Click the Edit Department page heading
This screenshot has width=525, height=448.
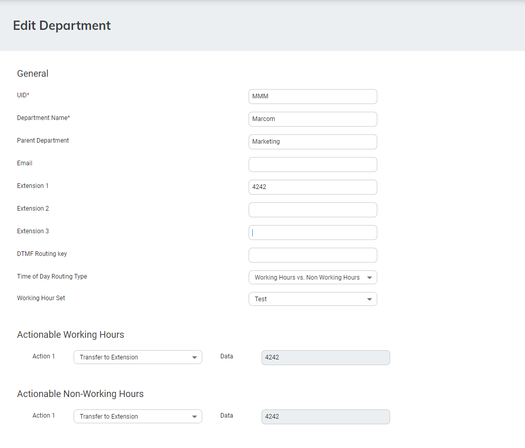(62, 25)
